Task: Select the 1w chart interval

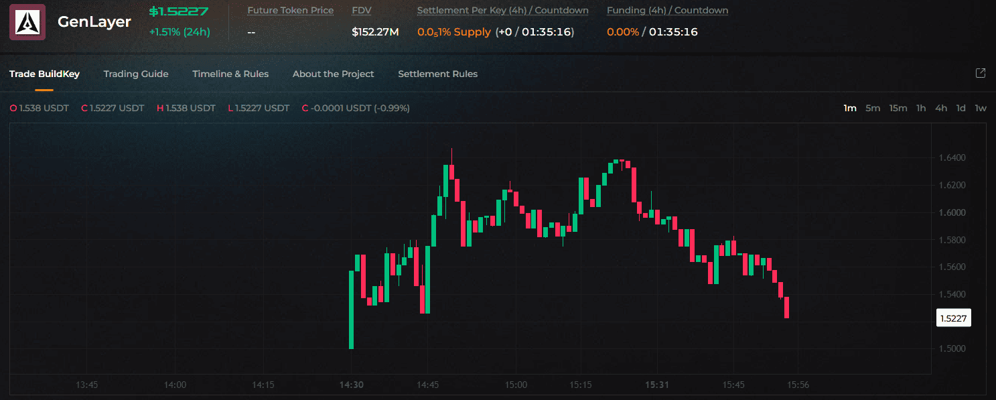Action: tap(981, 108)
